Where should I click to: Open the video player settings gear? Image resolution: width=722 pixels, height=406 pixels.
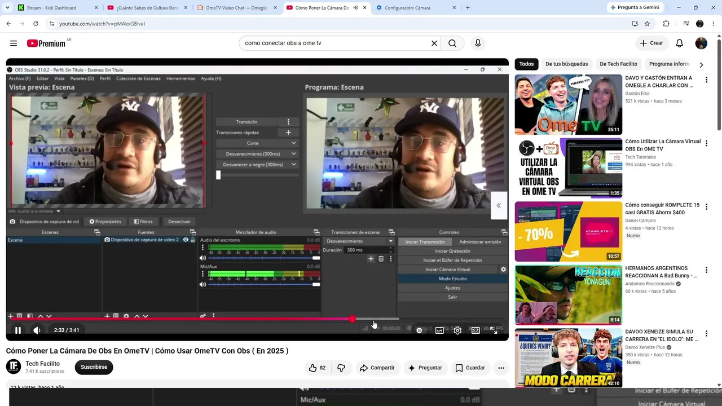point(457,330)
